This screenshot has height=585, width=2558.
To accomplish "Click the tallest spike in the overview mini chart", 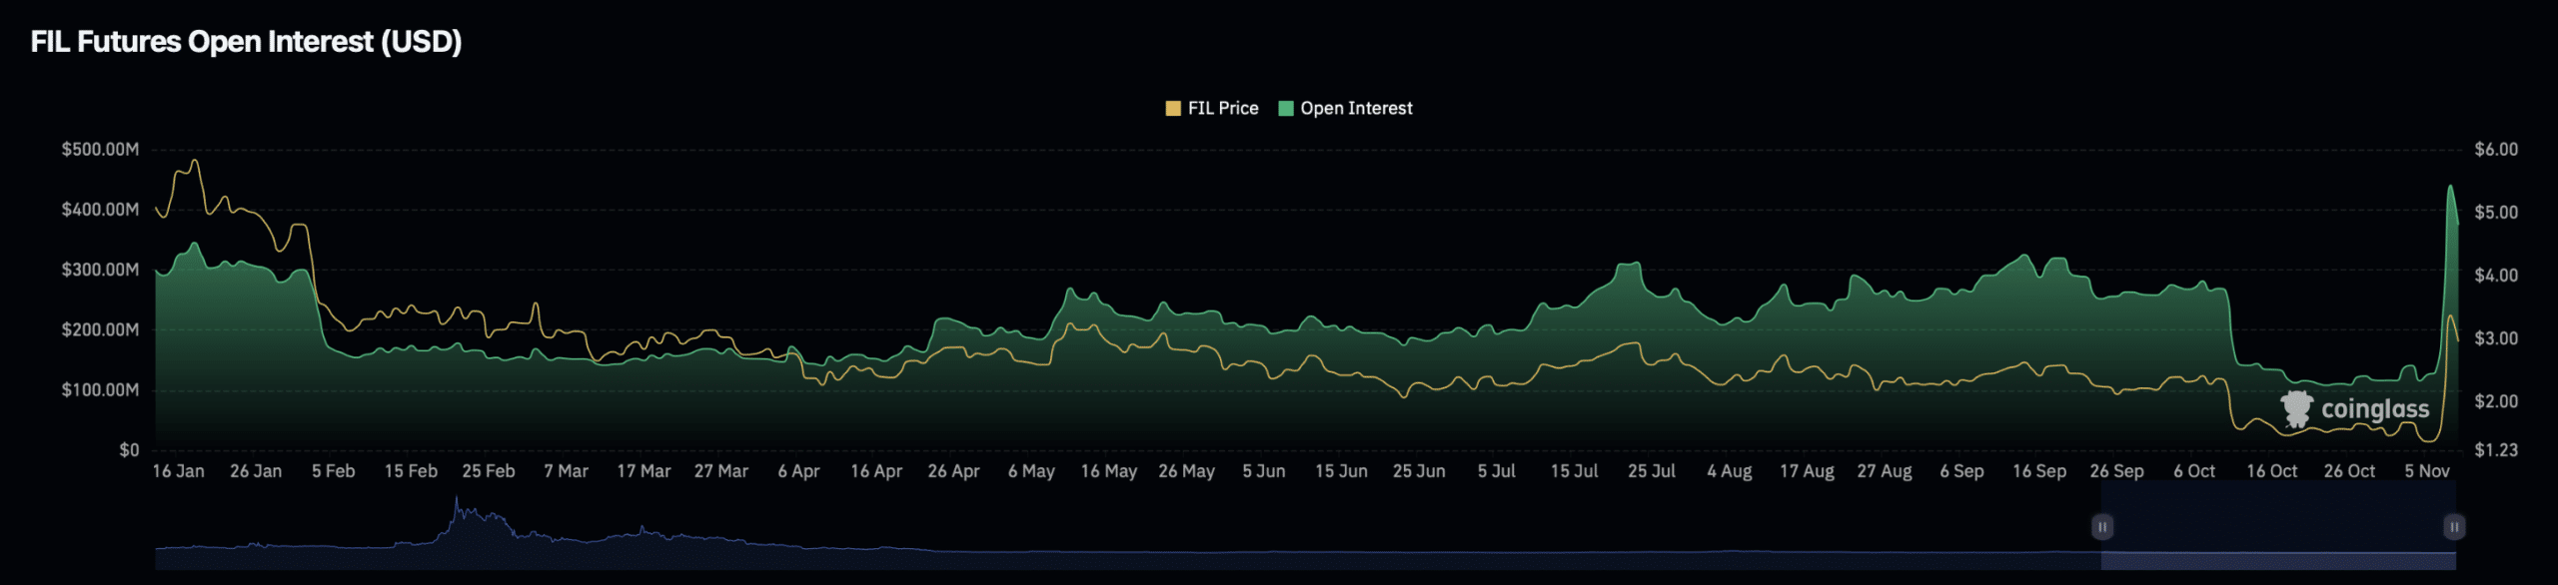I will coord(457,500).
